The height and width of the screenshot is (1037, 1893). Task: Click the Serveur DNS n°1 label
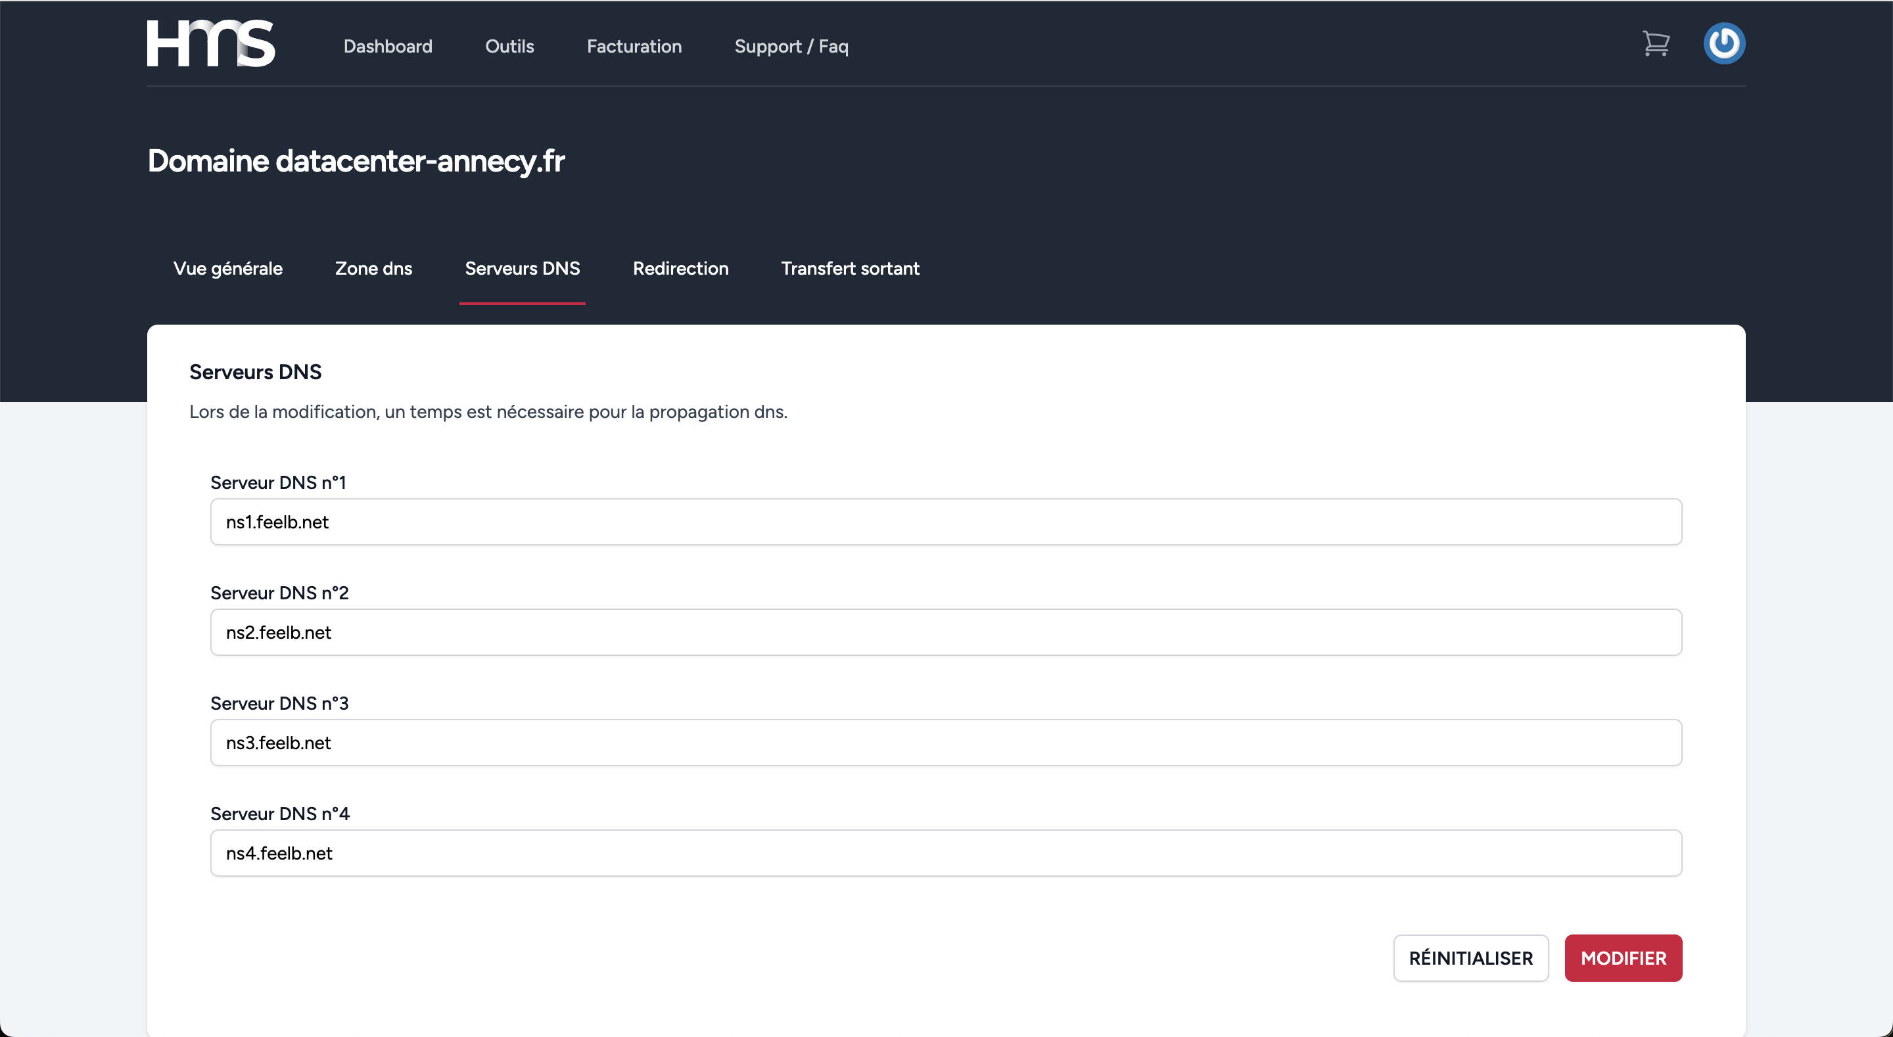click(x=278, y=482)
